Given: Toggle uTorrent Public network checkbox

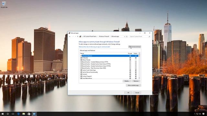Looking at the screenshot, I should 136,56.
